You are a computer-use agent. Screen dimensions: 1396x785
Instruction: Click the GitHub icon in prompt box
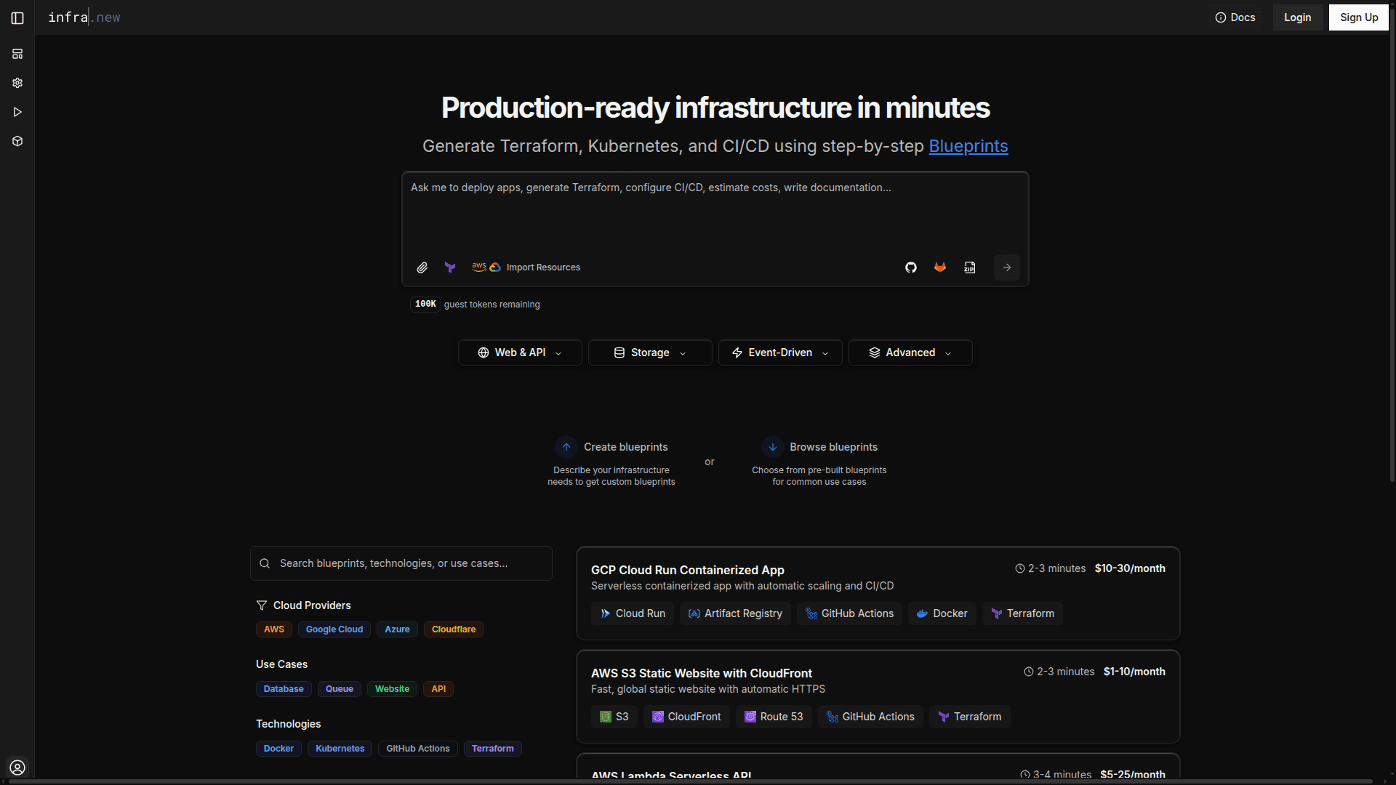click(910, 267)
